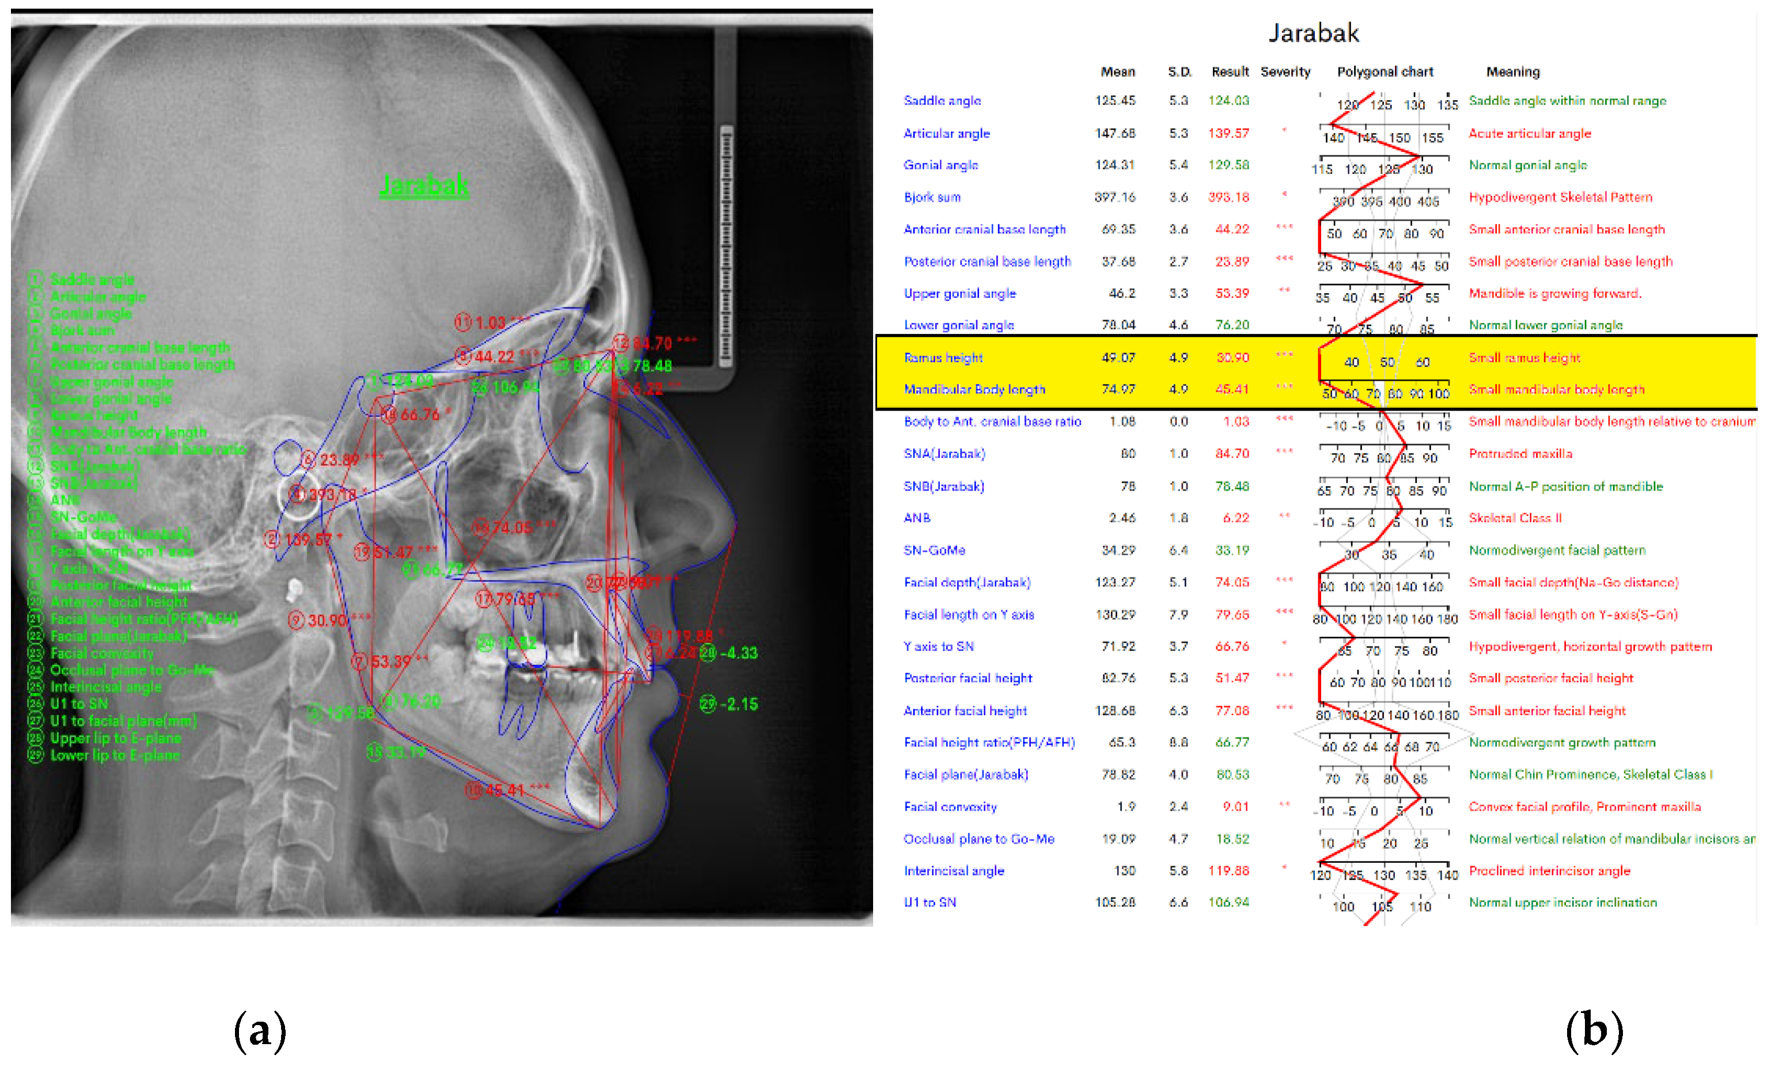Click the -4.33 upper lip E-plane marker
Screen dimensions: 1775x1066
738,653
